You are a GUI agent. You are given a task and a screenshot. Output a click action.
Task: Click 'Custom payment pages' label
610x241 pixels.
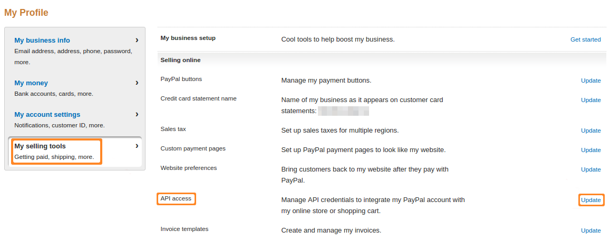pos(193,148)
